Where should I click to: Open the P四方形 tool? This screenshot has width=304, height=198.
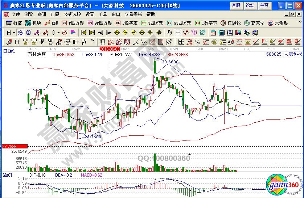(73, 23)
